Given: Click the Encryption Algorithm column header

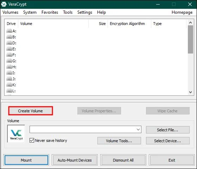Looking at the screenshot, I should [129, 24].
